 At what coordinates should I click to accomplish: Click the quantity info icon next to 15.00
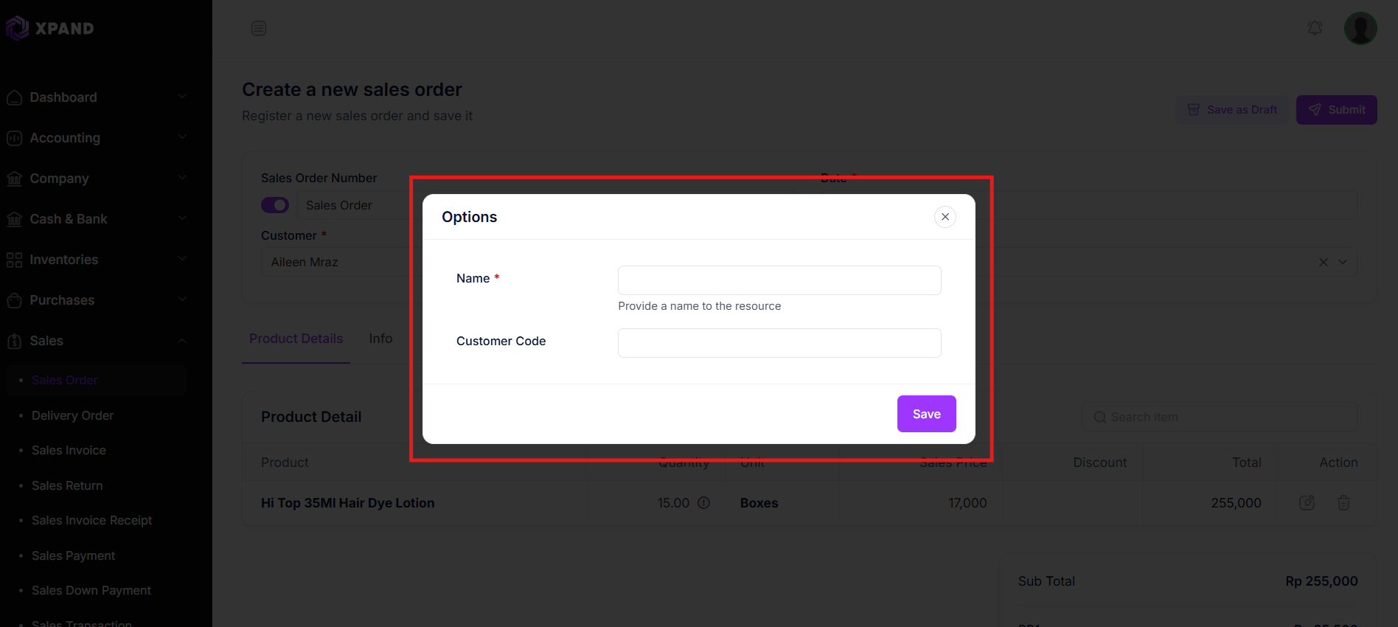point(703,502)
